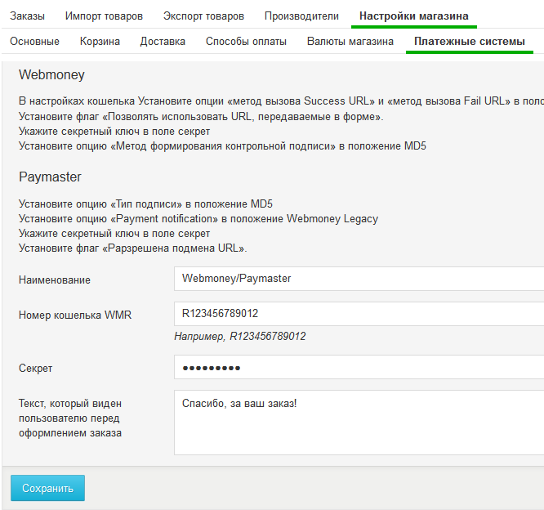Viewport: 544px width, 510px height.
Task: Focus the WMR wallet number input
Action: (359, 314)
